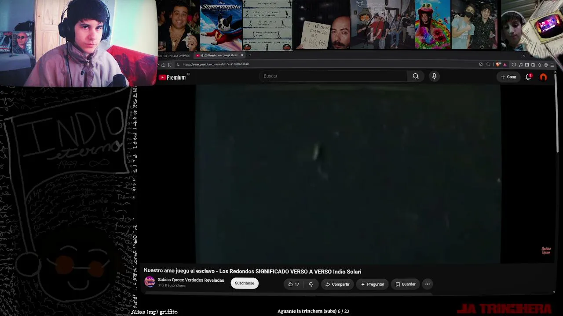Open the browser hamburger main menu
Viewport: 563px width, 316px height.
coord(552,65)
